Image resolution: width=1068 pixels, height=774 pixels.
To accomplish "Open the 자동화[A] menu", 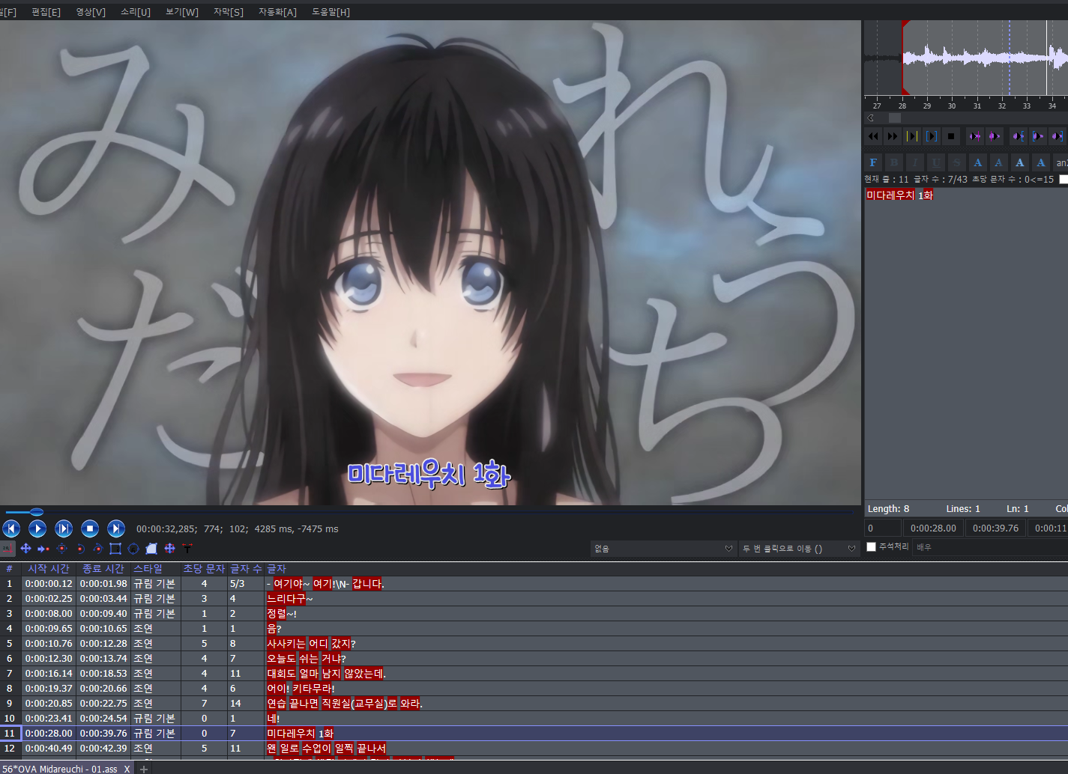I will tap(277, 12).
